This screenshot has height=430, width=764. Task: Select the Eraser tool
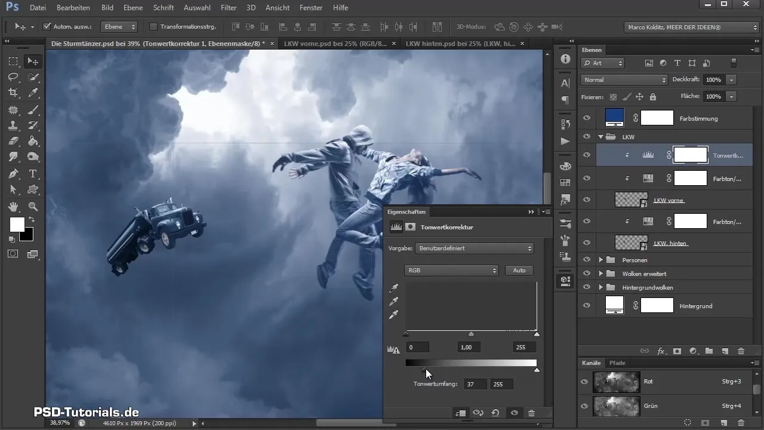coord(13,142)
